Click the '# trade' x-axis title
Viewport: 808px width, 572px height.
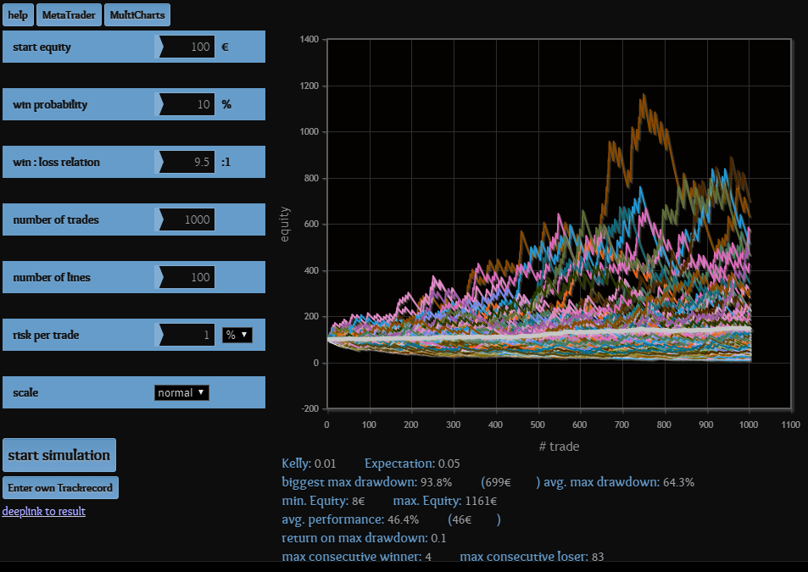(x=559, y=447)
